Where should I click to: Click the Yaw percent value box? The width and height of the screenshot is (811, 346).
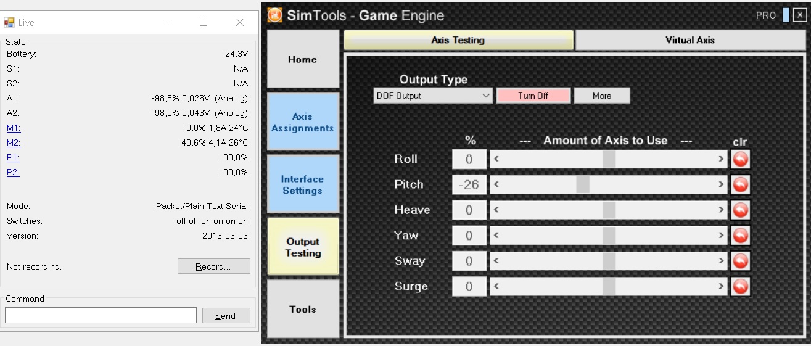click(x=469, y=236)
